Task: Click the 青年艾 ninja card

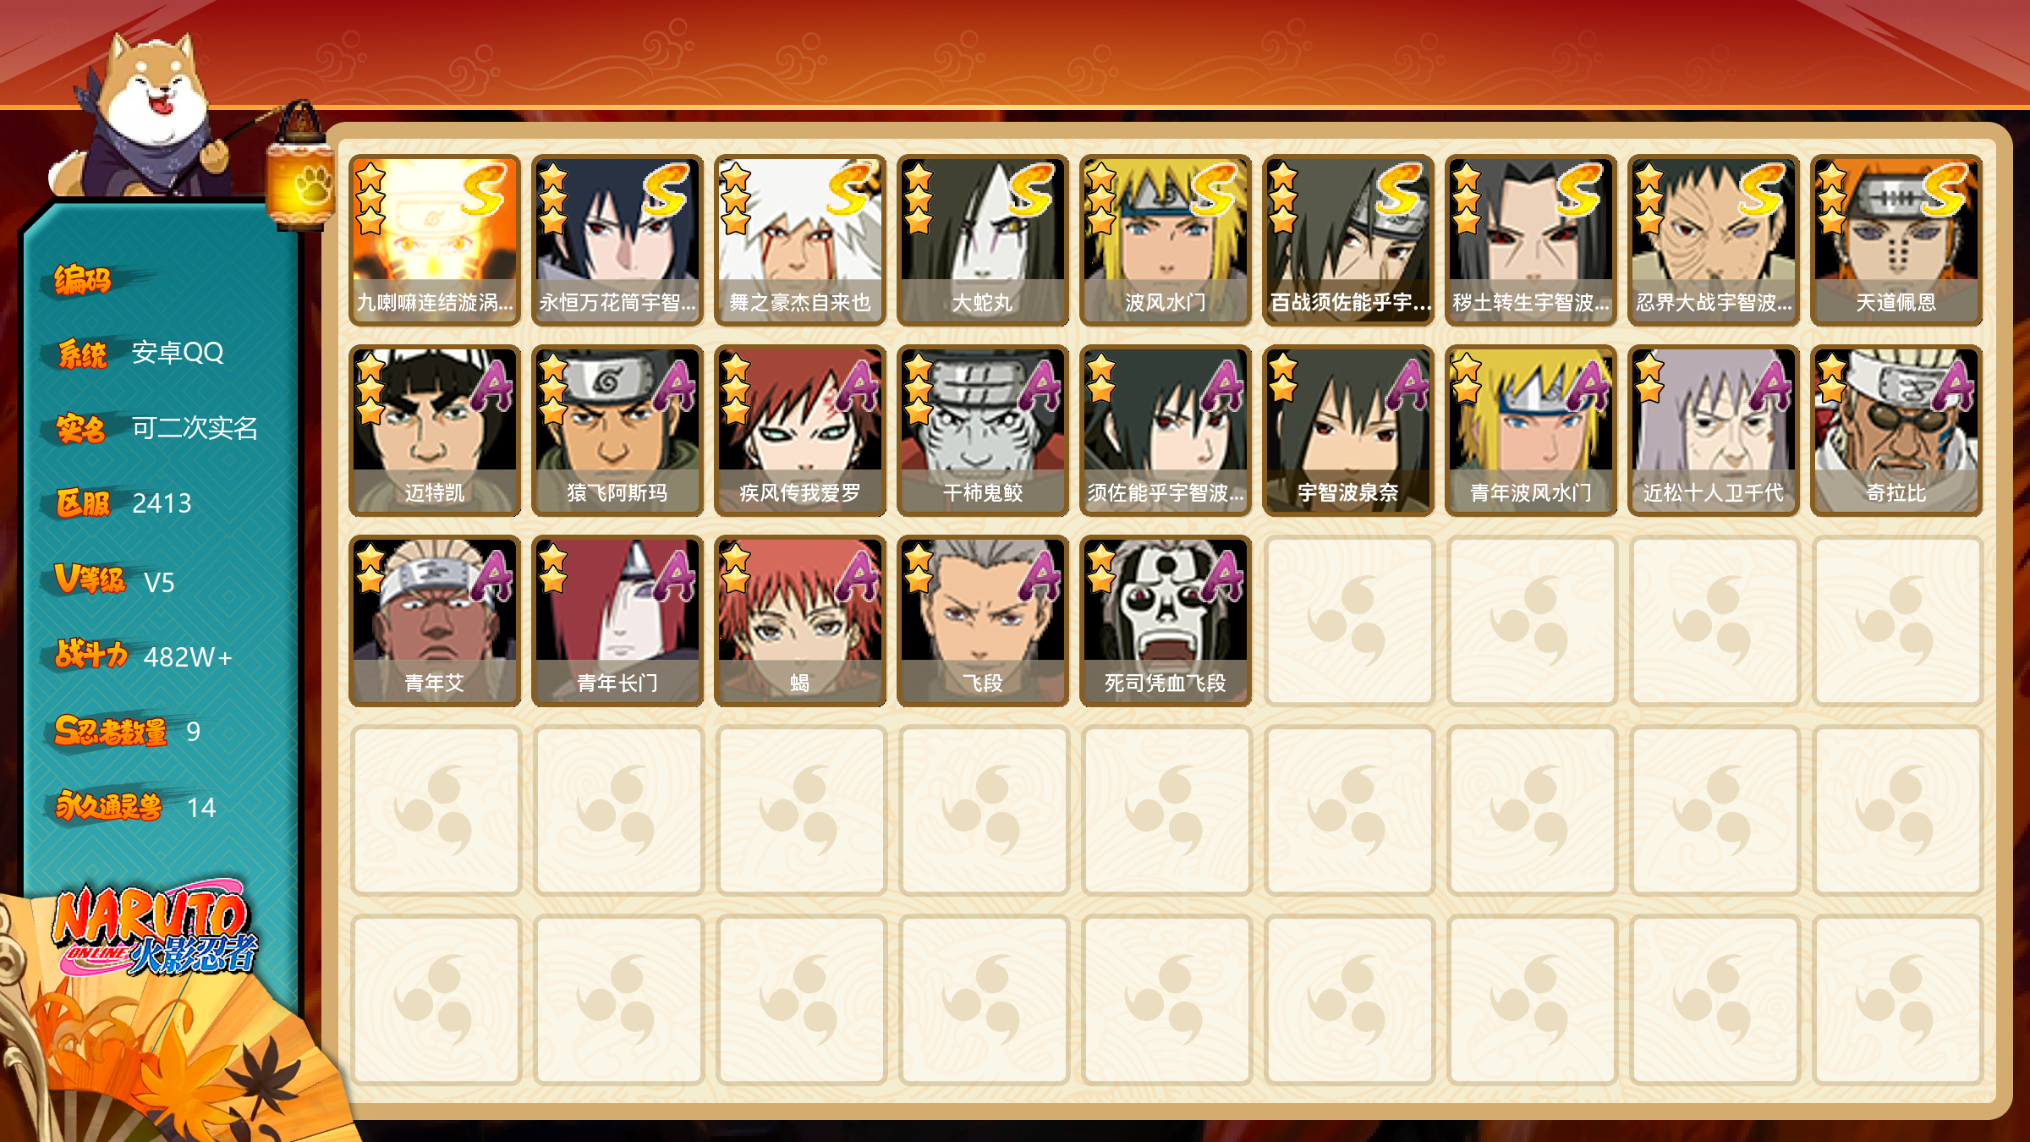Action: 434,621
